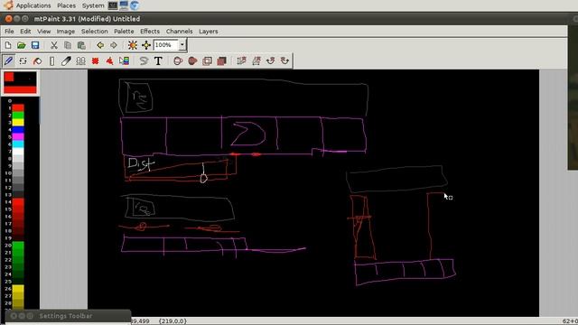Open the Palette menu
Image resolution: width=578 pixels, height=325 pixels.
click(x=124, y=32)
